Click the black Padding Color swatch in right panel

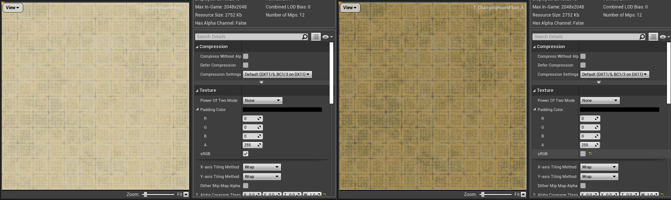pyautogui.click(x=619, y=110)
